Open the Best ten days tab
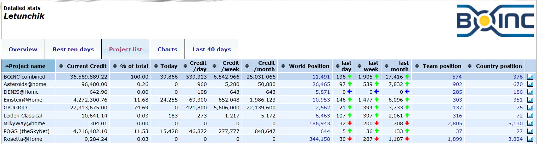Viewport: 538px width, 144px height. 73,50
